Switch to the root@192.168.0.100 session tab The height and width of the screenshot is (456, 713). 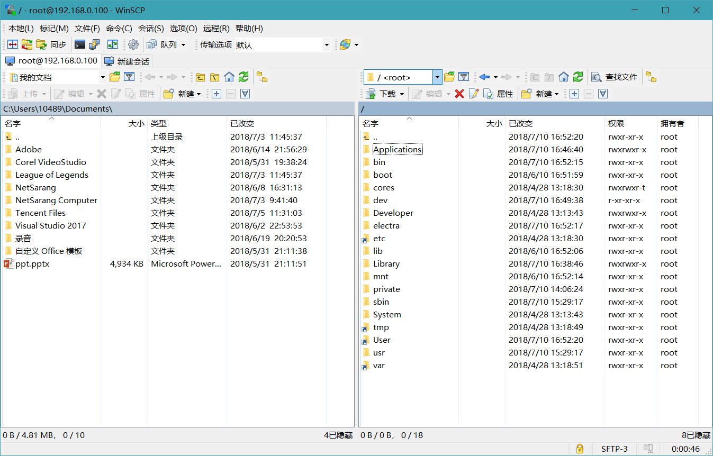tap(51, 61)
